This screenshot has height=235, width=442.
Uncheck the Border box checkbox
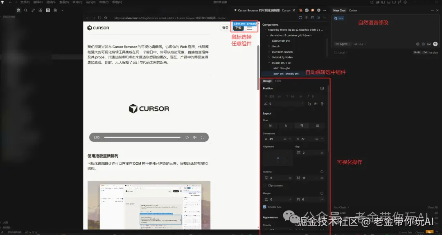pyautogui.click(x=264, y=207)
